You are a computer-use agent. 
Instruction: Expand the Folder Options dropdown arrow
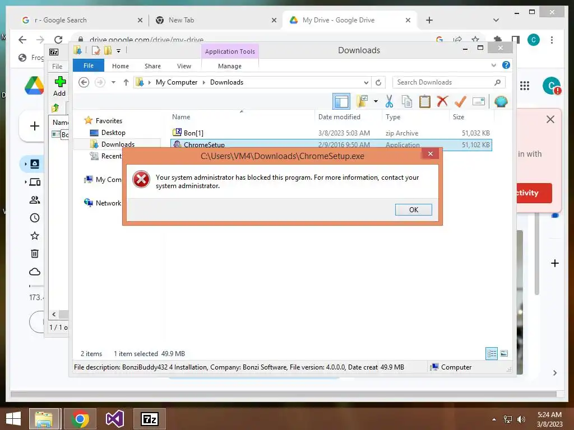[x=376, y=101]
